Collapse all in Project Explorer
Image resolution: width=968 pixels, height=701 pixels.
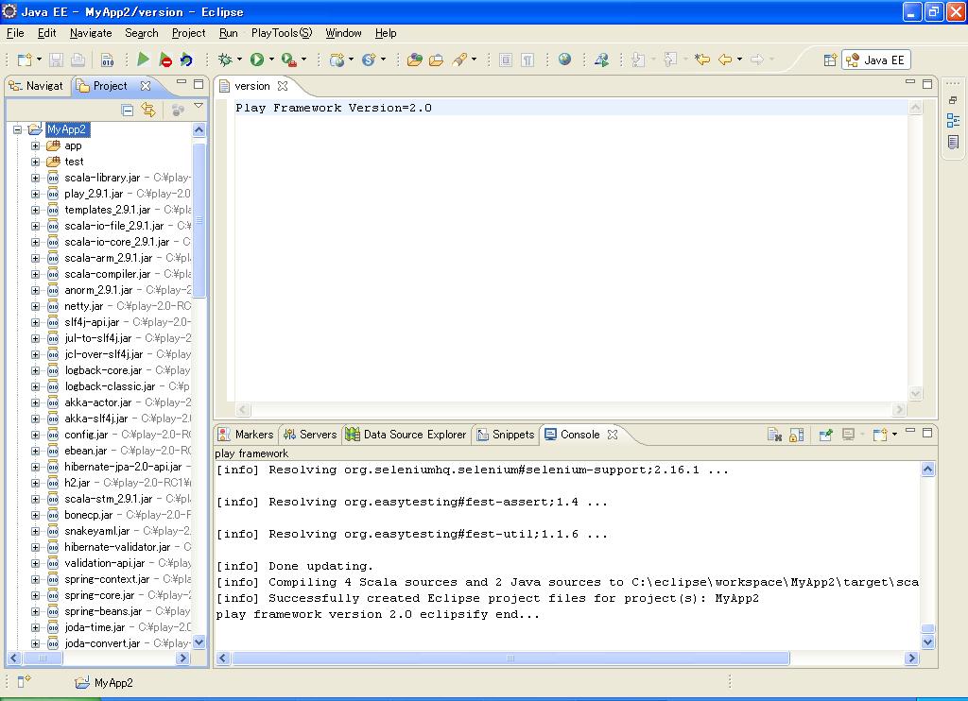pos(128,111)
